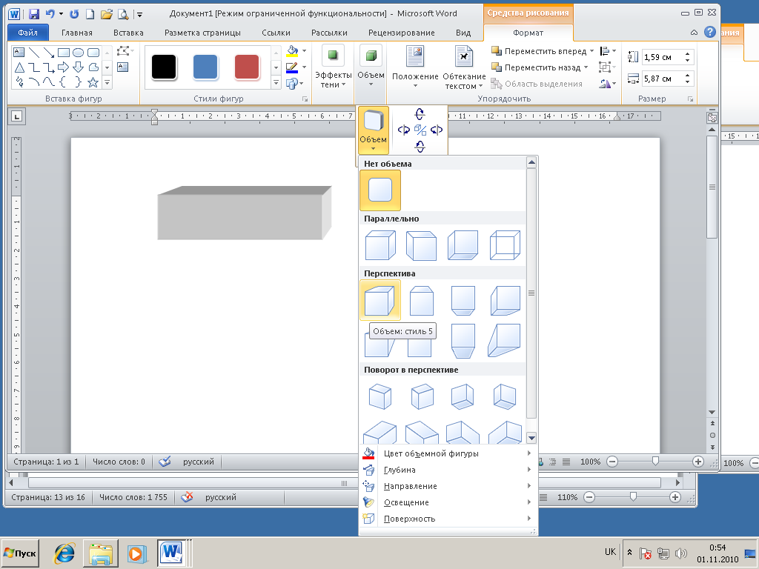This screenshot has width=759, height=569.
Task: Click Undo icon in quick access toolbar
Action: tap(50, 14)
